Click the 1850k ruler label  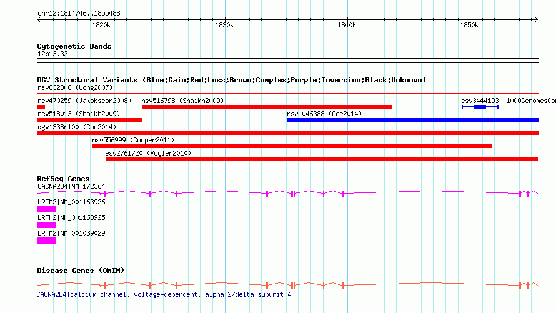point(469,25)
